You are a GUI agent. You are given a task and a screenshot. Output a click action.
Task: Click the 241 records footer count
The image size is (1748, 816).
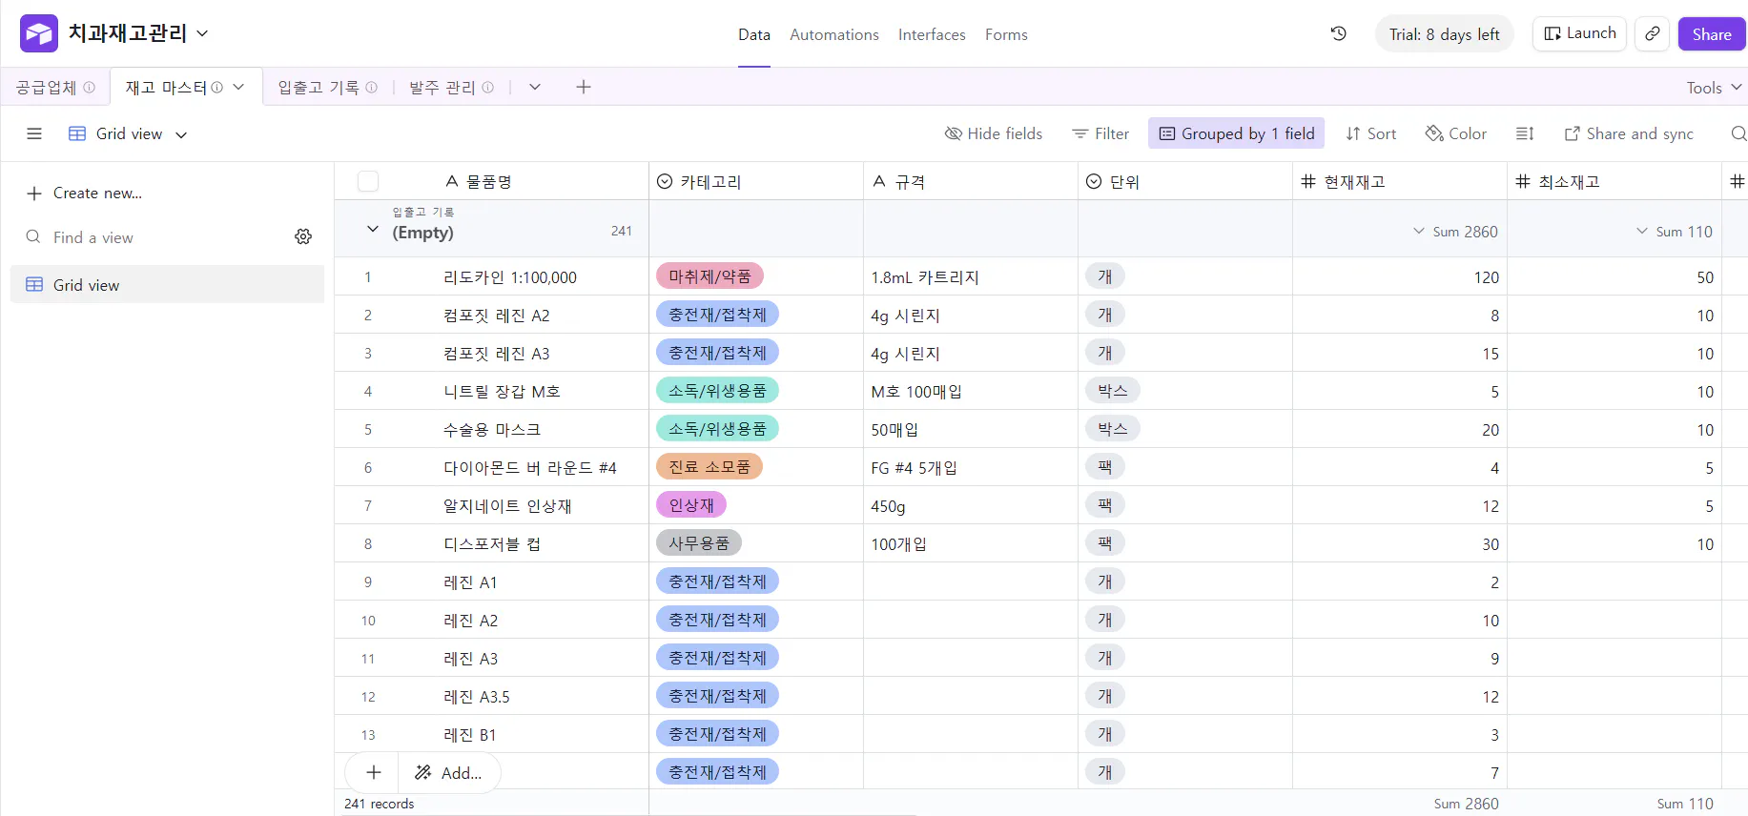pos(380,804)
